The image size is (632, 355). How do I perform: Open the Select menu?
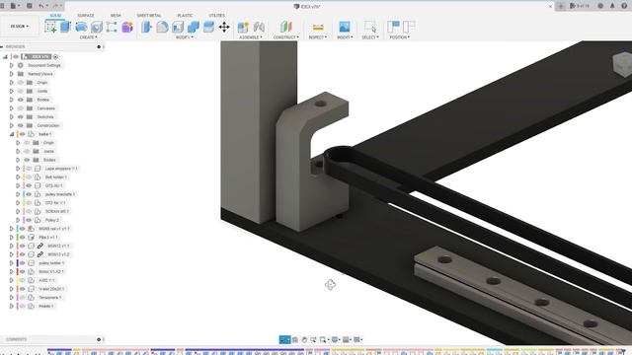[x=370, y=37]
